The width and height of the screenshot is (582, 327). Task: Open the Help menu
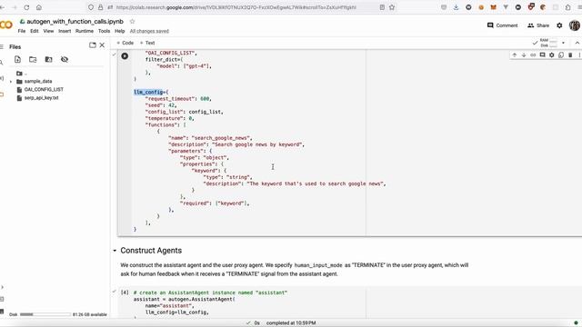(x=119, y=31)
